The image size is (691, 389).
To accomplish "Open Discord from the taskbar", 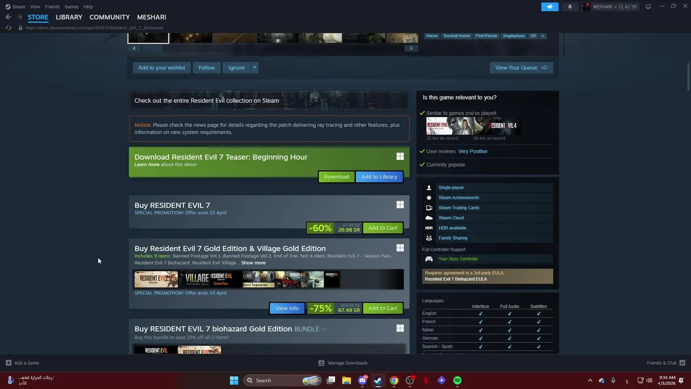I will click(x=363, y=380).
